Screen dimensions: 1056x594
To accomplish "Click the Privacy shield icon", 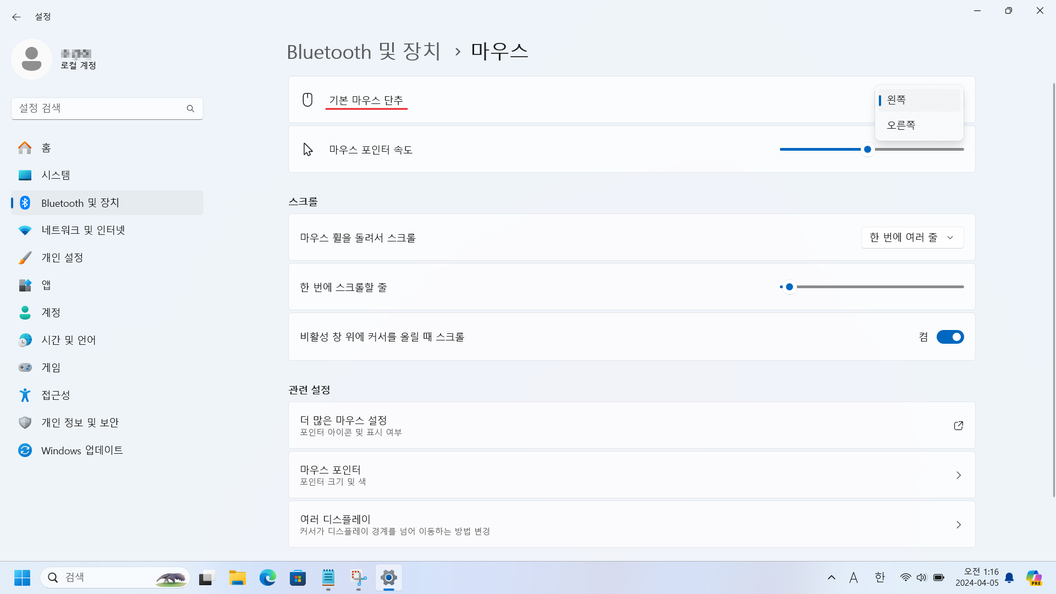I will coord(25,422).
